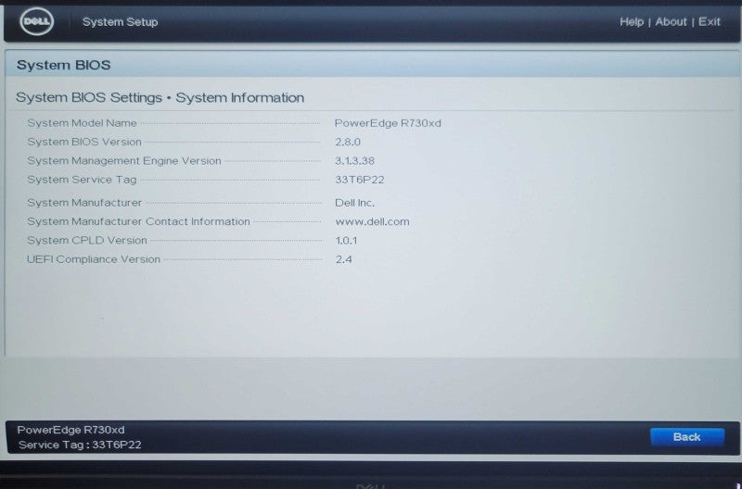Select the System Model Name label
This screenshot has height=489, width=742.
(x=82, y=123)
